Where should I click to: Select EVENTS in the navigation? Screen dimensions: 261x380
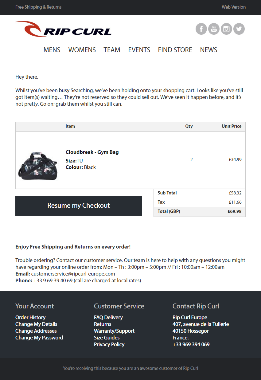click(x=139, y=50)
